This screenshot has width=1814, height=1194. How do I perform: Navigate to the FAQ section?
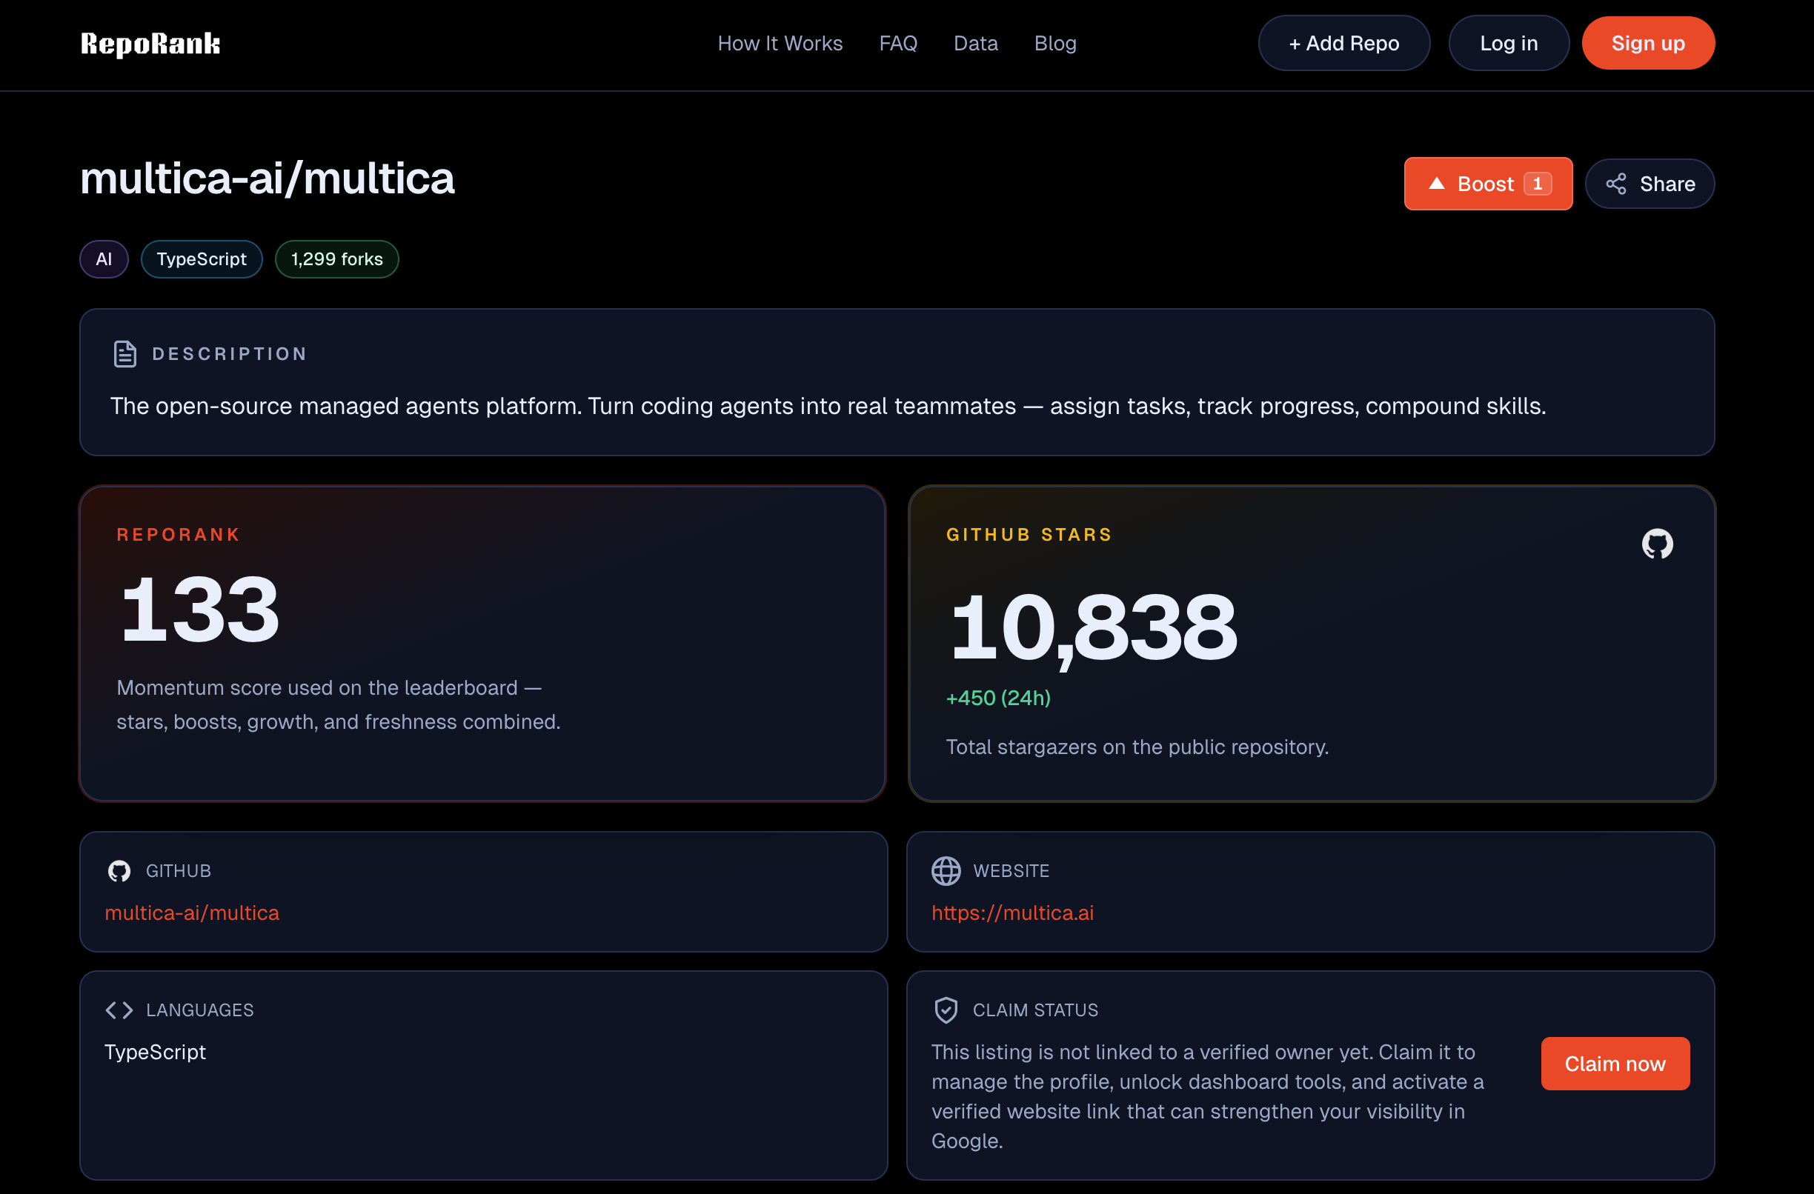click(898, 44)
